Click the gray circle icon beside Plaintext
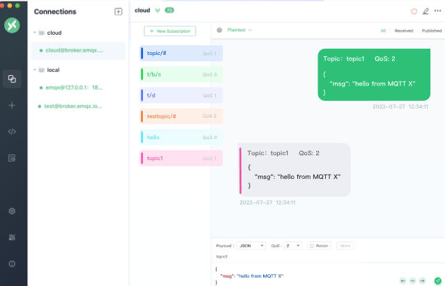The height and width of the screenshot is (286, 445). 219,30
